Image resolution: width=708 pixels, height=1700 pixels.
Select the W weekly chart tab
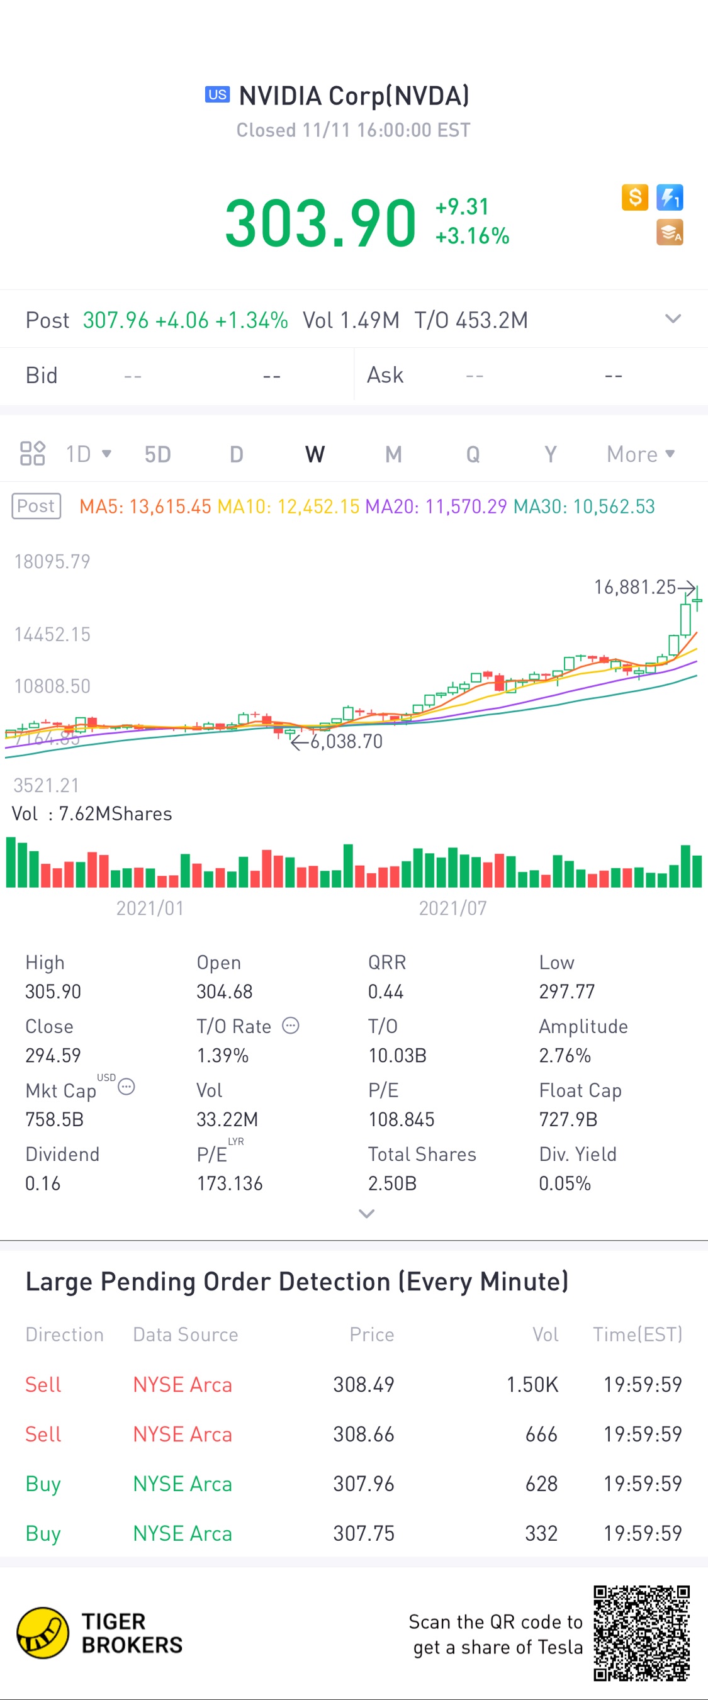pos(315,454)
